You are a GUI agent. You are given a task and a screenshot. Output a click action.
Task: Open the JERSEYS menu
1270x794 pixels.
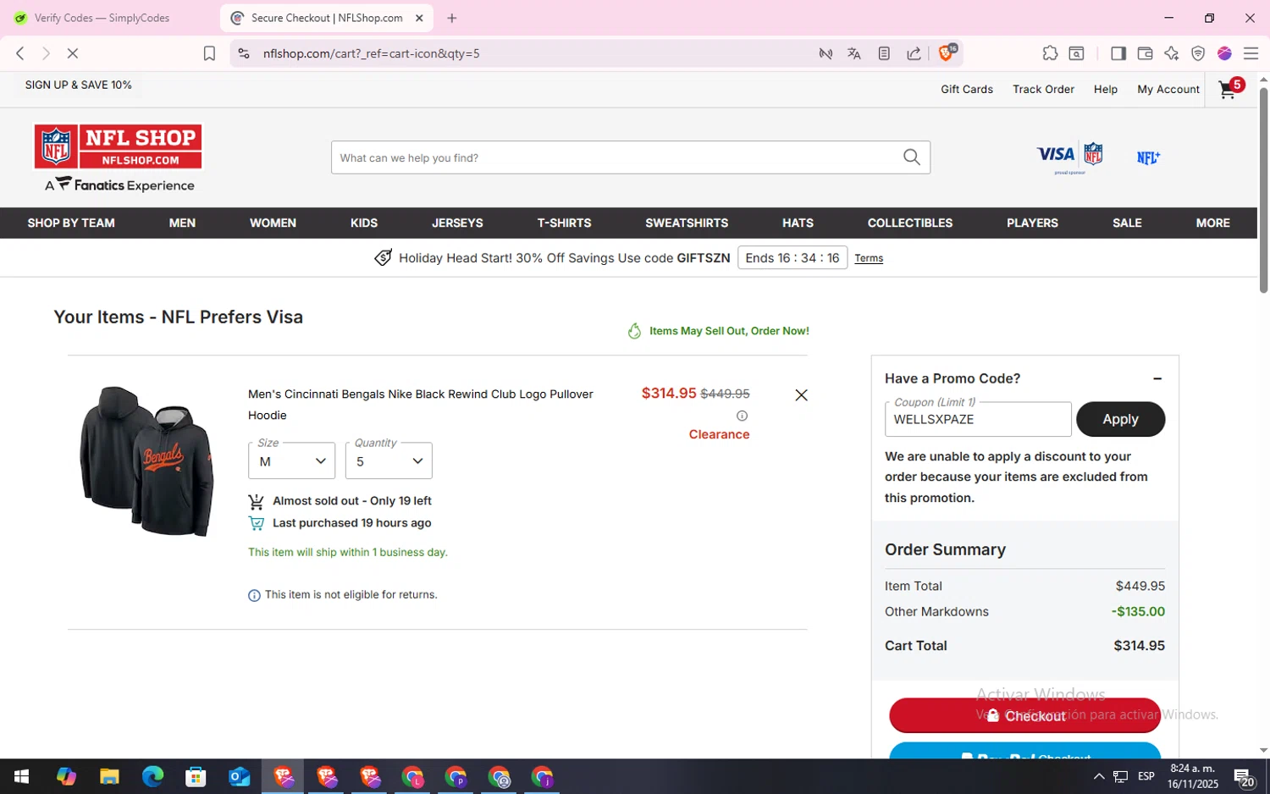(x=457, y=223)
